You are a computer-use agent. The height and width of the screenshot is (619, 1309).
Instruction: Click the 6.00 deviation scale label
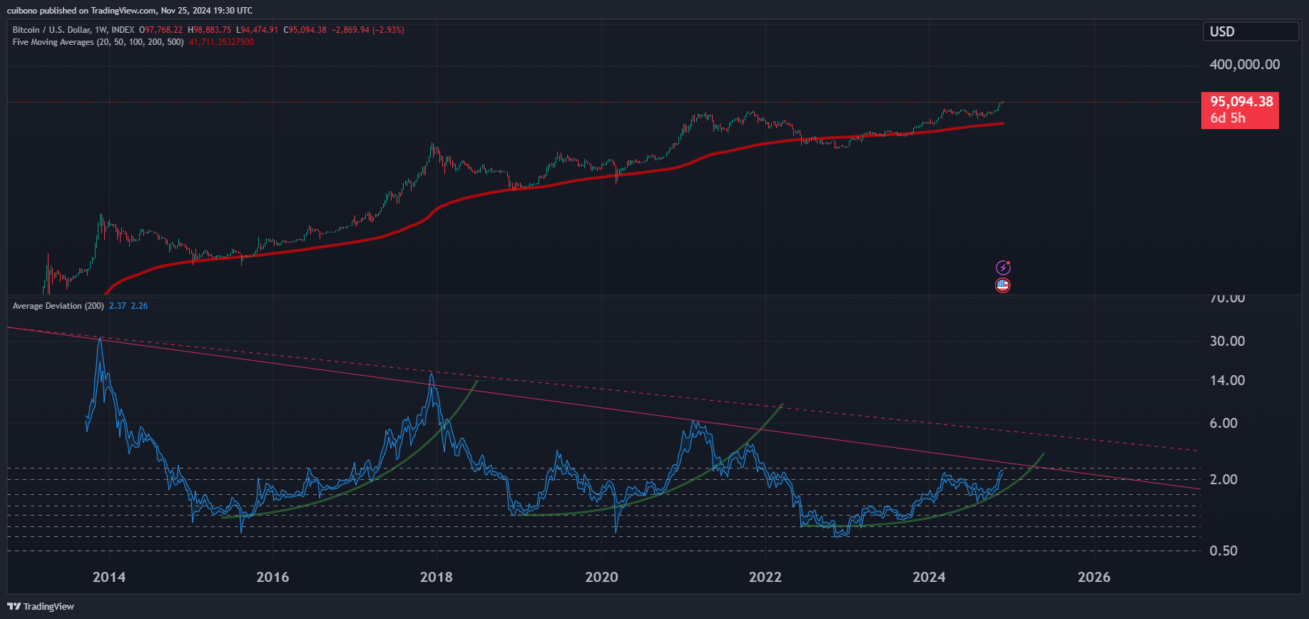(1223, 423)
